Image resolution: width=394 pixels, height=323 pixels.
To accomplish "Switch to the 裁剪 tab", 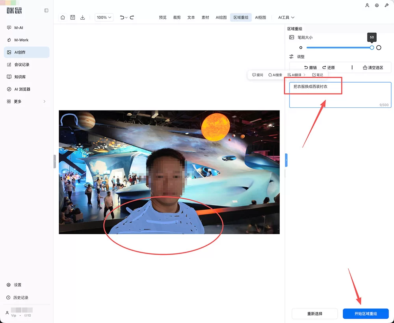I will 177,17.
